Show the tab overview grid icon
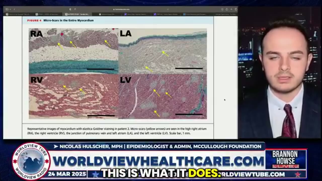Screen dimensions: 322x181 click(x=236, y=9)
